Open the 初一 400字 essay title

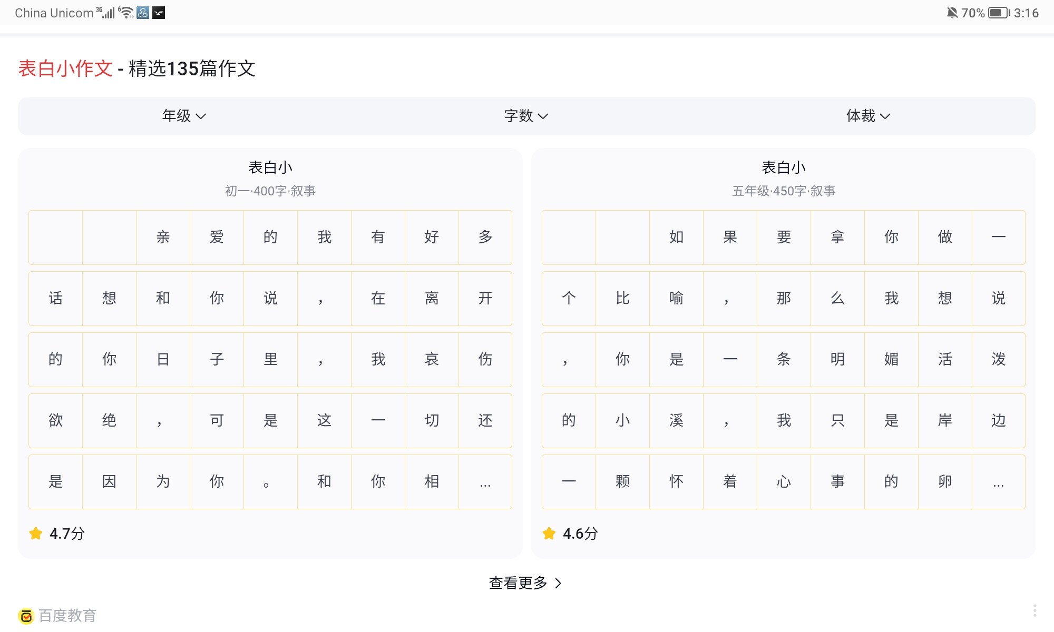(x=270, y=167)
